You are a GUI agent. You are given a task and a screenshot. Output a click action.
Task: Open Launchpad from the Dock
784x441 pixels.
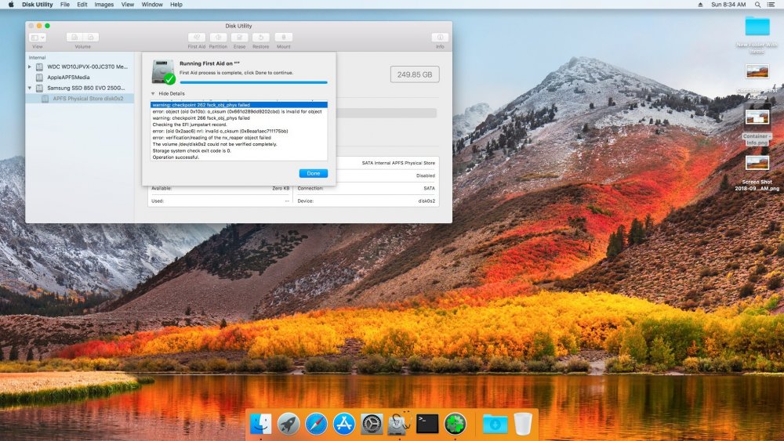(289, 424)
